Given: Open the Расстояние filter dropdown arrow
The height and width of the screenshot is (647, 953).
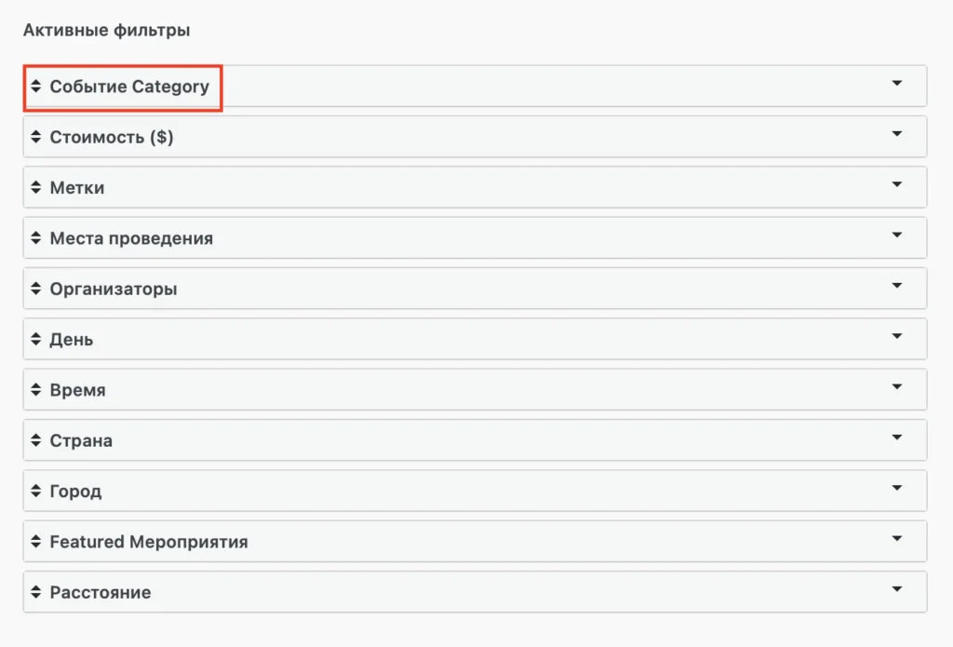Looking at the screenshot, I should 897,588.
